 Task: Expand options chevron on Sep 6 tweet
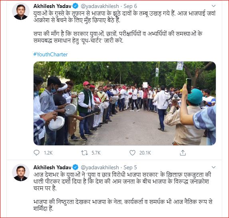click(x=213, y=6)
